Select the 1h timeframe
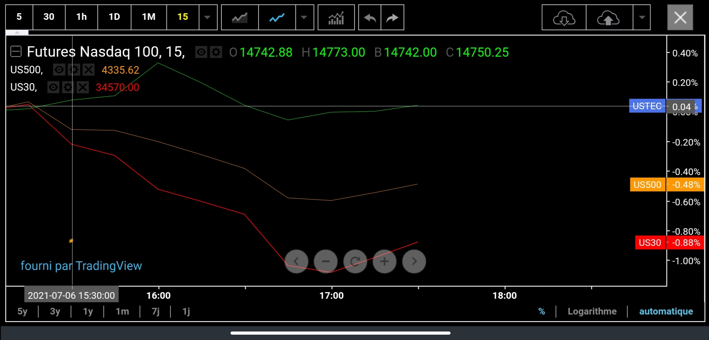 click(82, 17)
